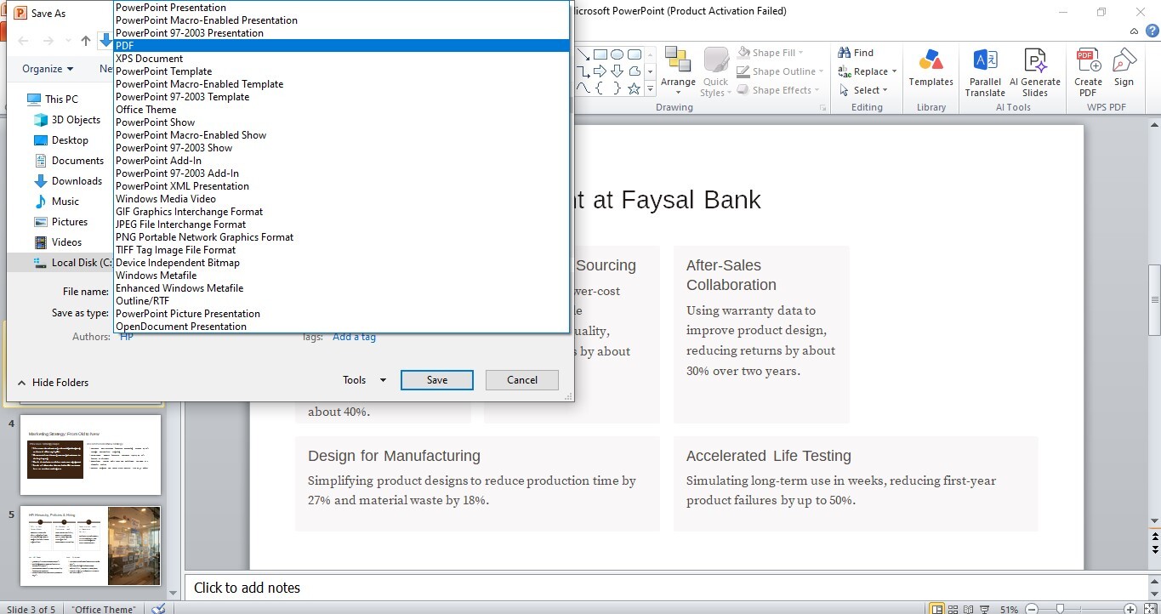
Task: Choose Enhanced Windows Metafile format
Action: coord(342,288)
